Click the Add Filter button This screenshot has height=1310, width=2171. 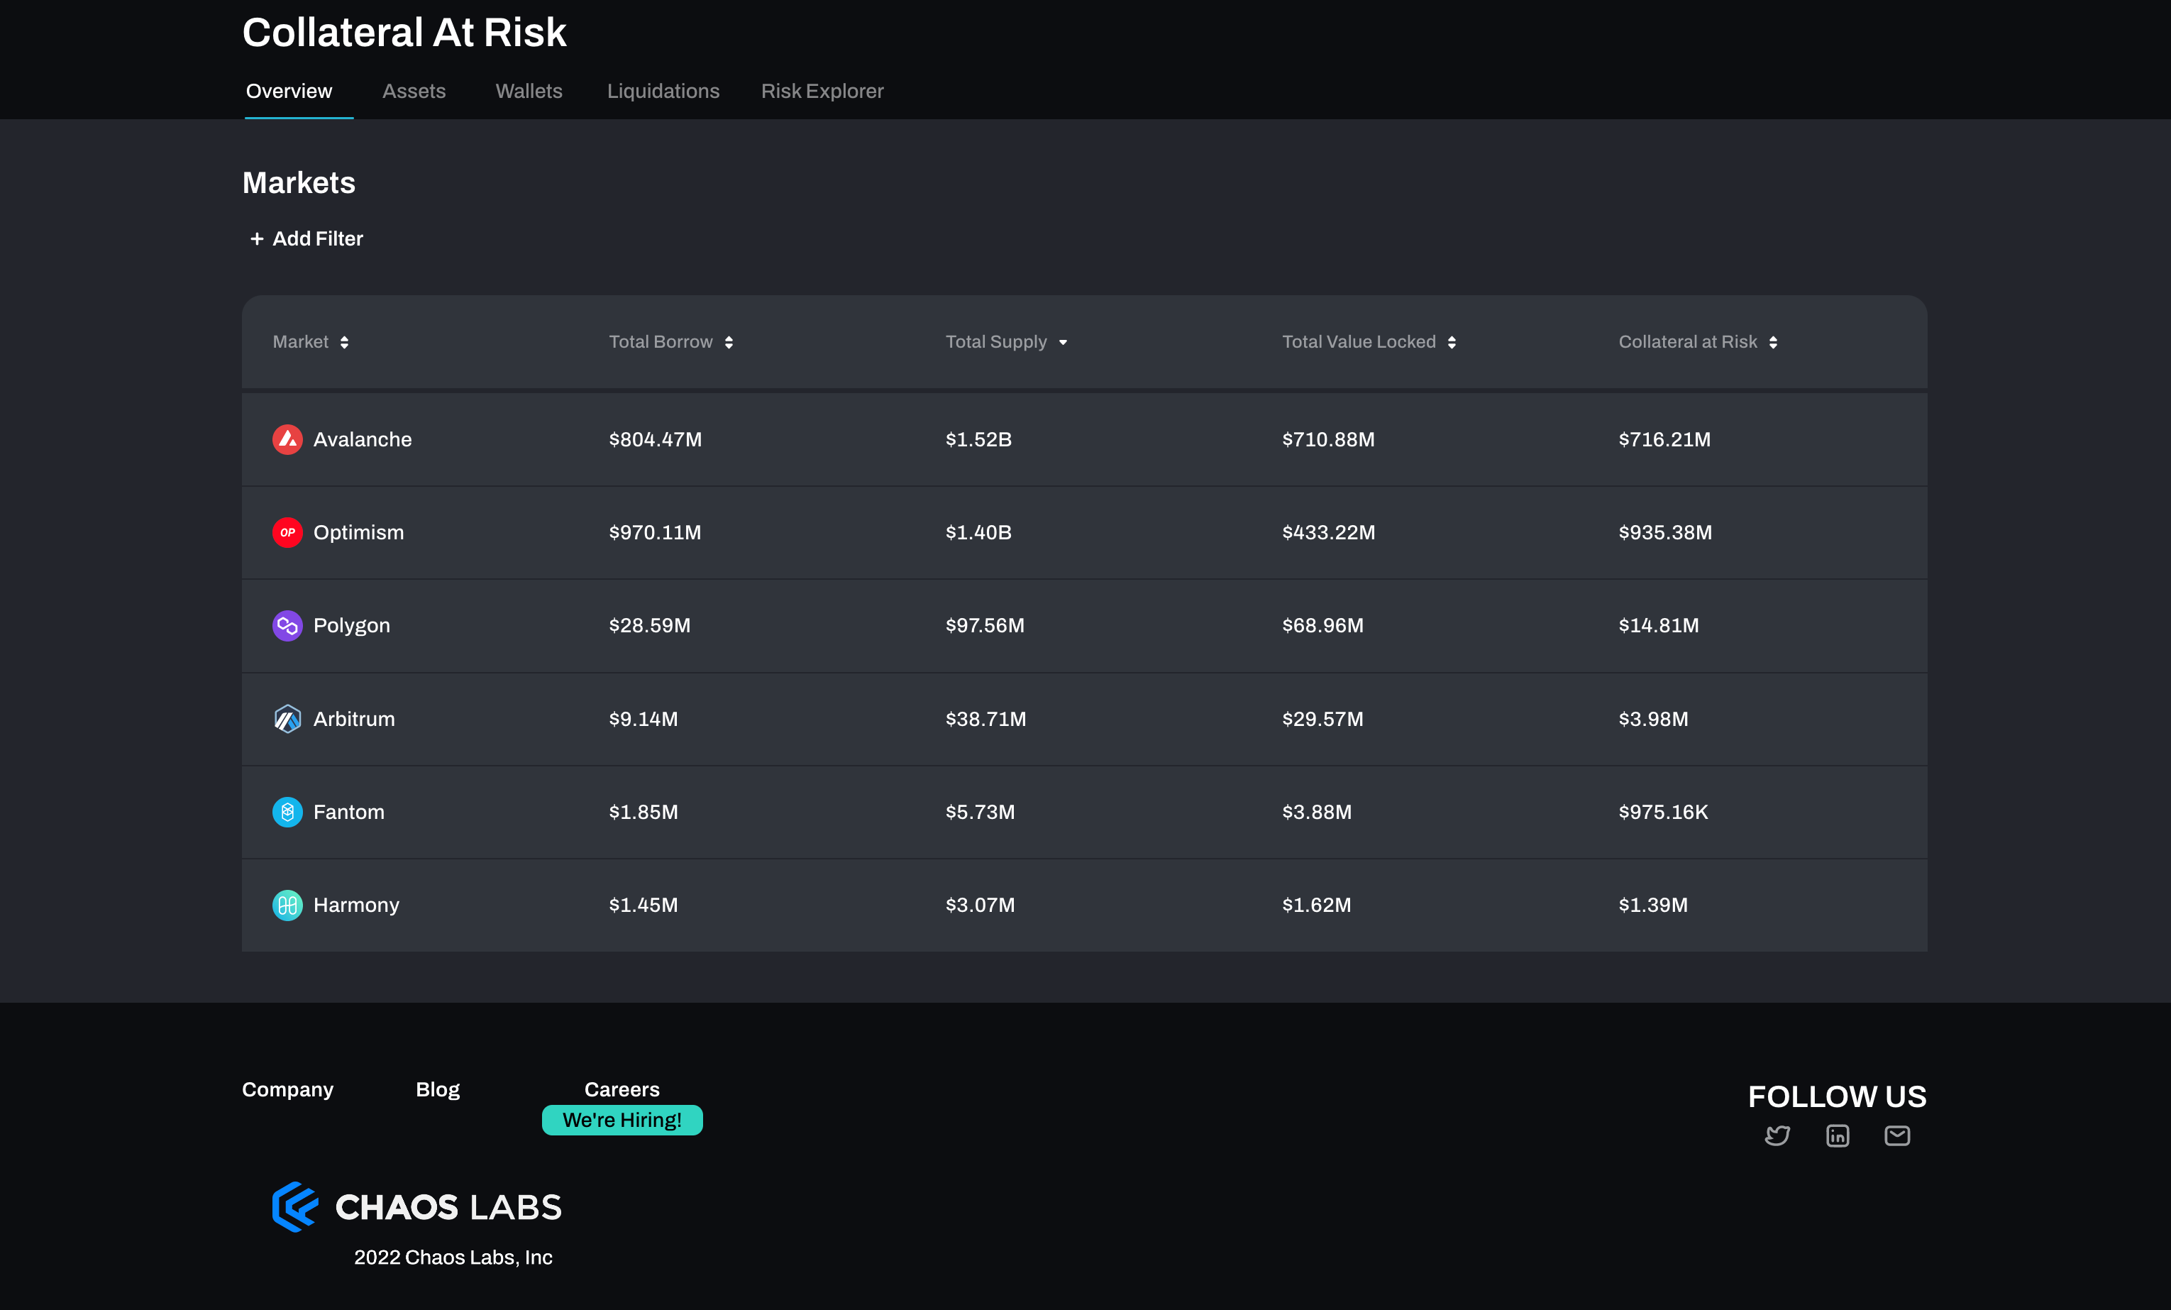click(306, 239)
